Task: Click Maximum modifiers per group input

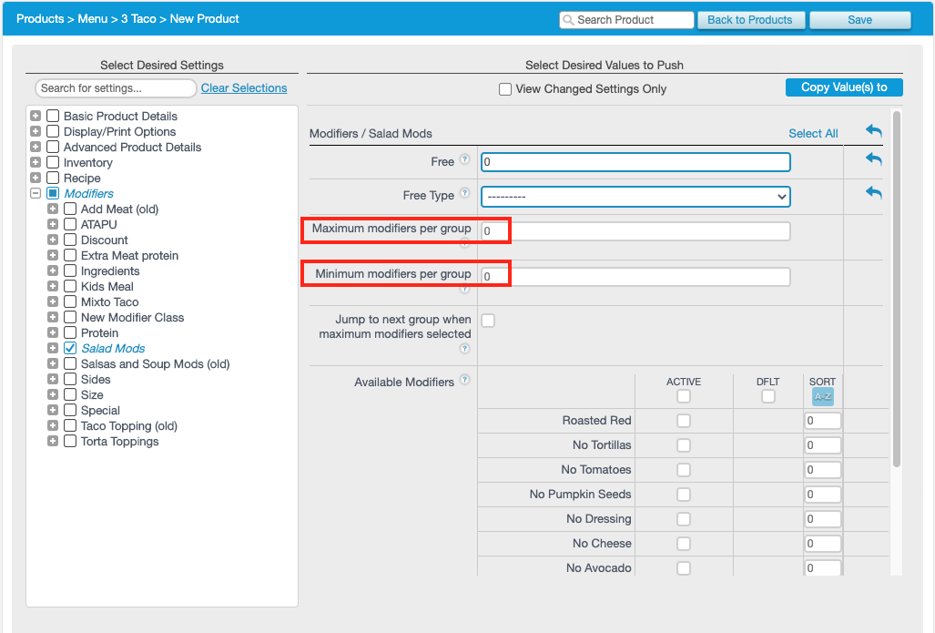Action: (635, 231)
